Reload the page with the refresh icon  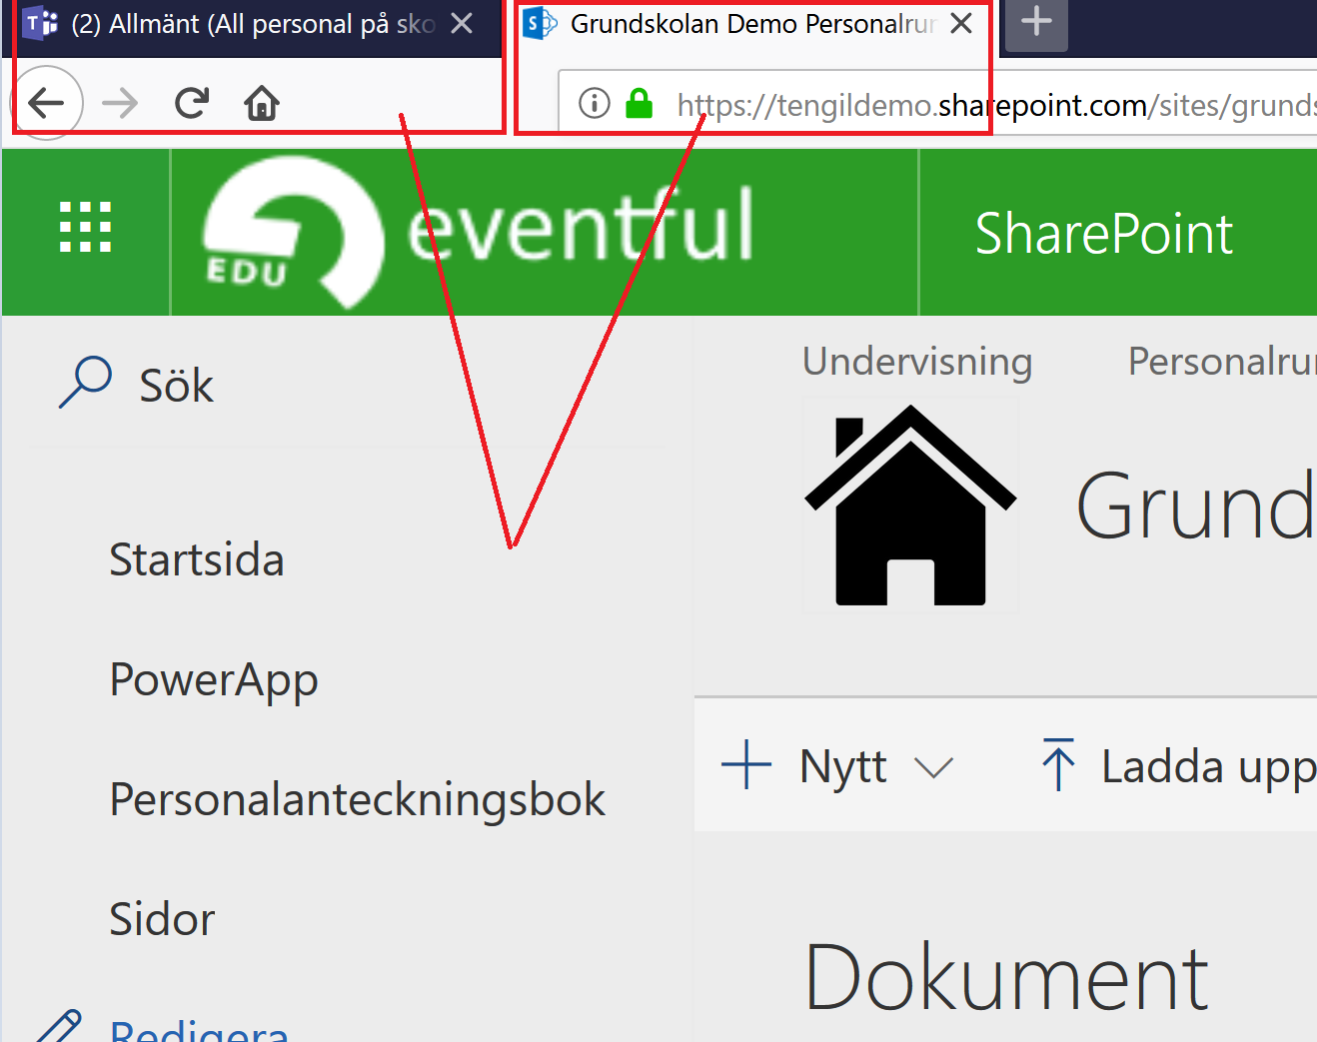[191, 103]
